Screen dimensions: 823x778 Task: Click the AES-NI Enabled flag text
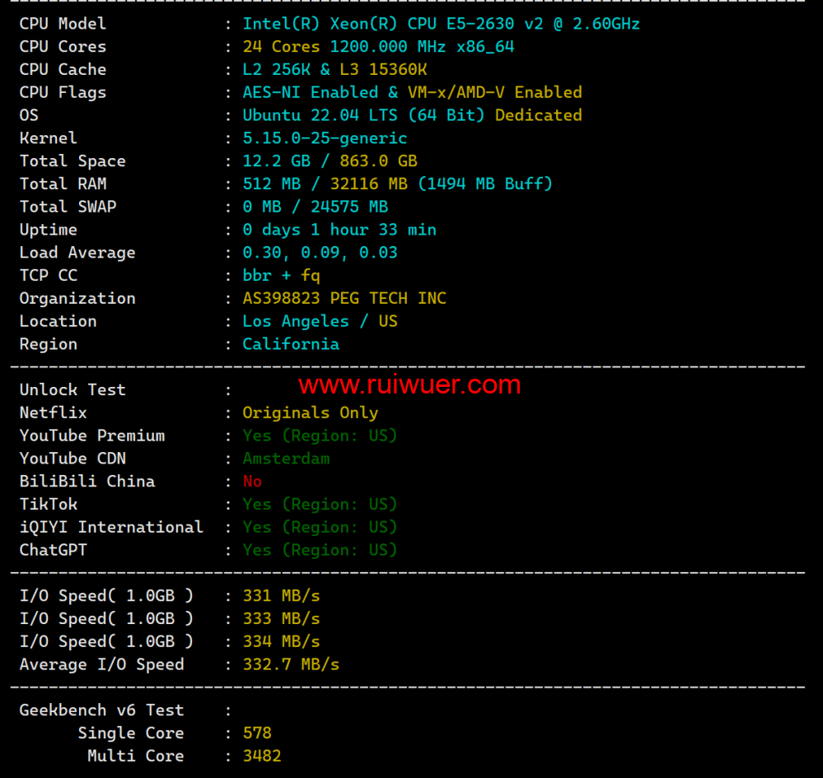[x=310, y=92]
